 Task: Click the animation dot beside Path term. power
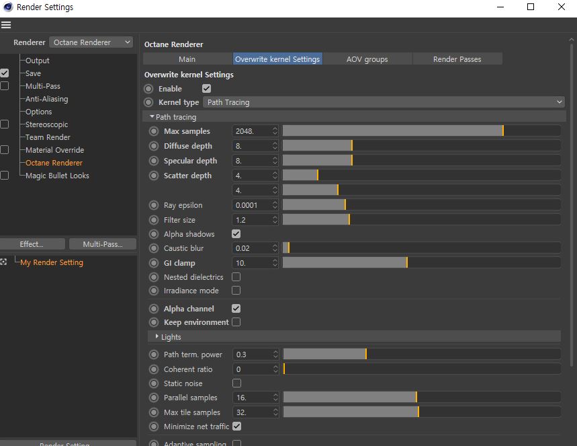point(154,355)
